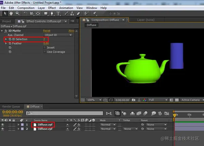Toggle region of interest button
The image size is (204, 146).
point(111,100)
